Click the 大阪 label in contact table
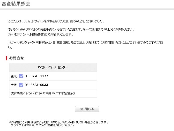The height and width of the screenshot is (131, 174). click(x=14, y=85)
